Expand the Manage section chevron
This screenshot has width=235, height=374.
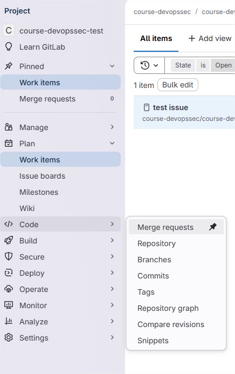112,127
